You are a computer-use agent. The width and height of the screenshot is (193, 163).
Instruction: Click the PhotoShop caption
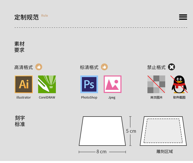[89, 98]
